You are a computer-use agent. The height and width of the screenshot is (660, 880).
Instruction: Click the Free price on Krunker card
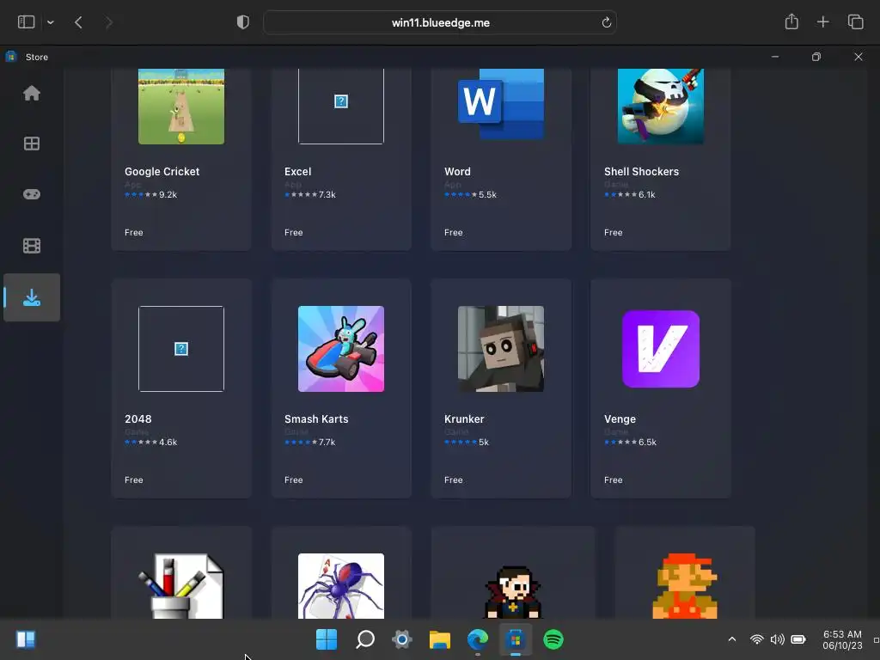[x=454, y=480]
